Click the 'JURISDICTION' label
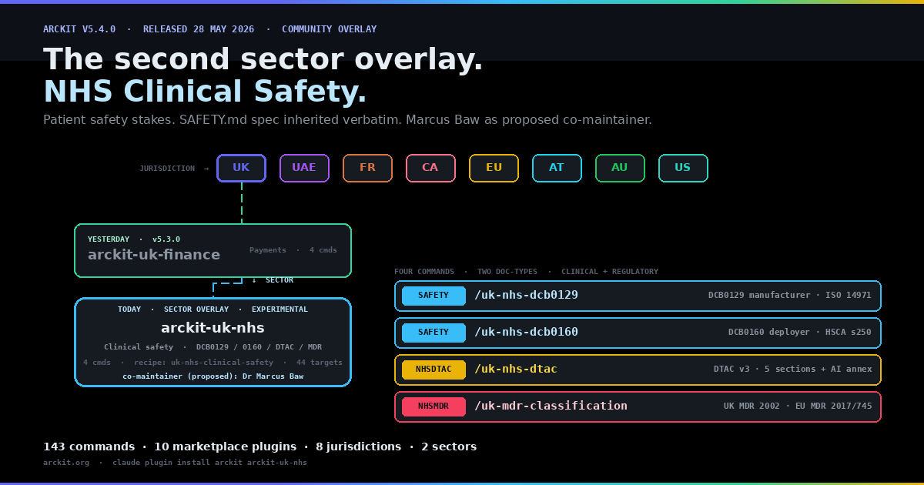This screenshot has height=485, width=924. point(167,169)
